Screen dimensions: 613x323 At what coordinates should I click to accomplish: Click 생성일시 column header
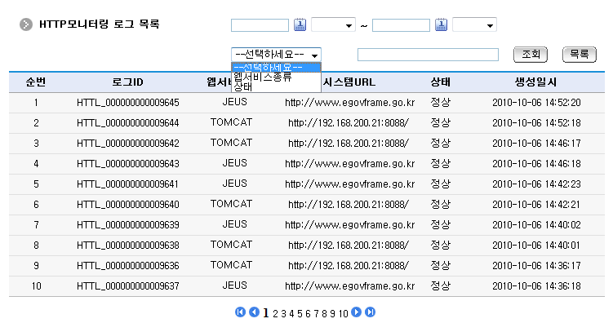(x=536, y=82)
